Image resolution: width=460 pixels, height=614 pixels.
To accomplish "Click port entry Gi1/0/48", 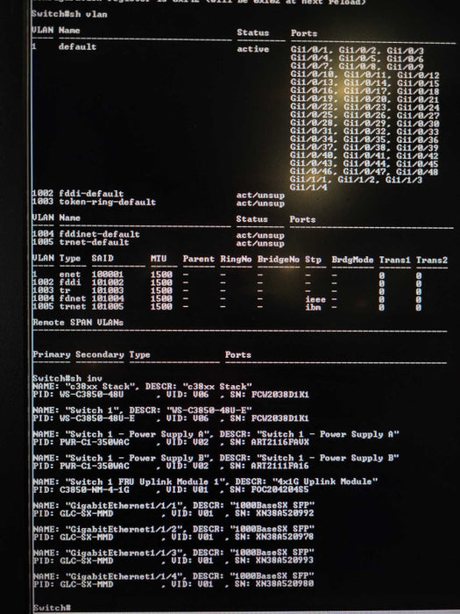I will [417, 172].
